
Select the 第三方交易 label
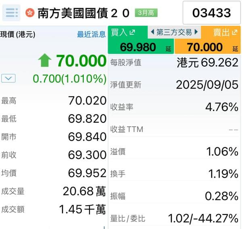click(174, 32)
